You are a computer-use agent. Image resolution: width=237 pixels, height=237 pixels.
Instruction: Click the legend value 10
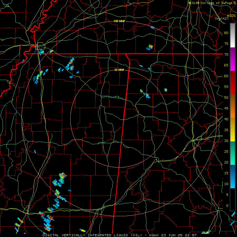[226, 184]
